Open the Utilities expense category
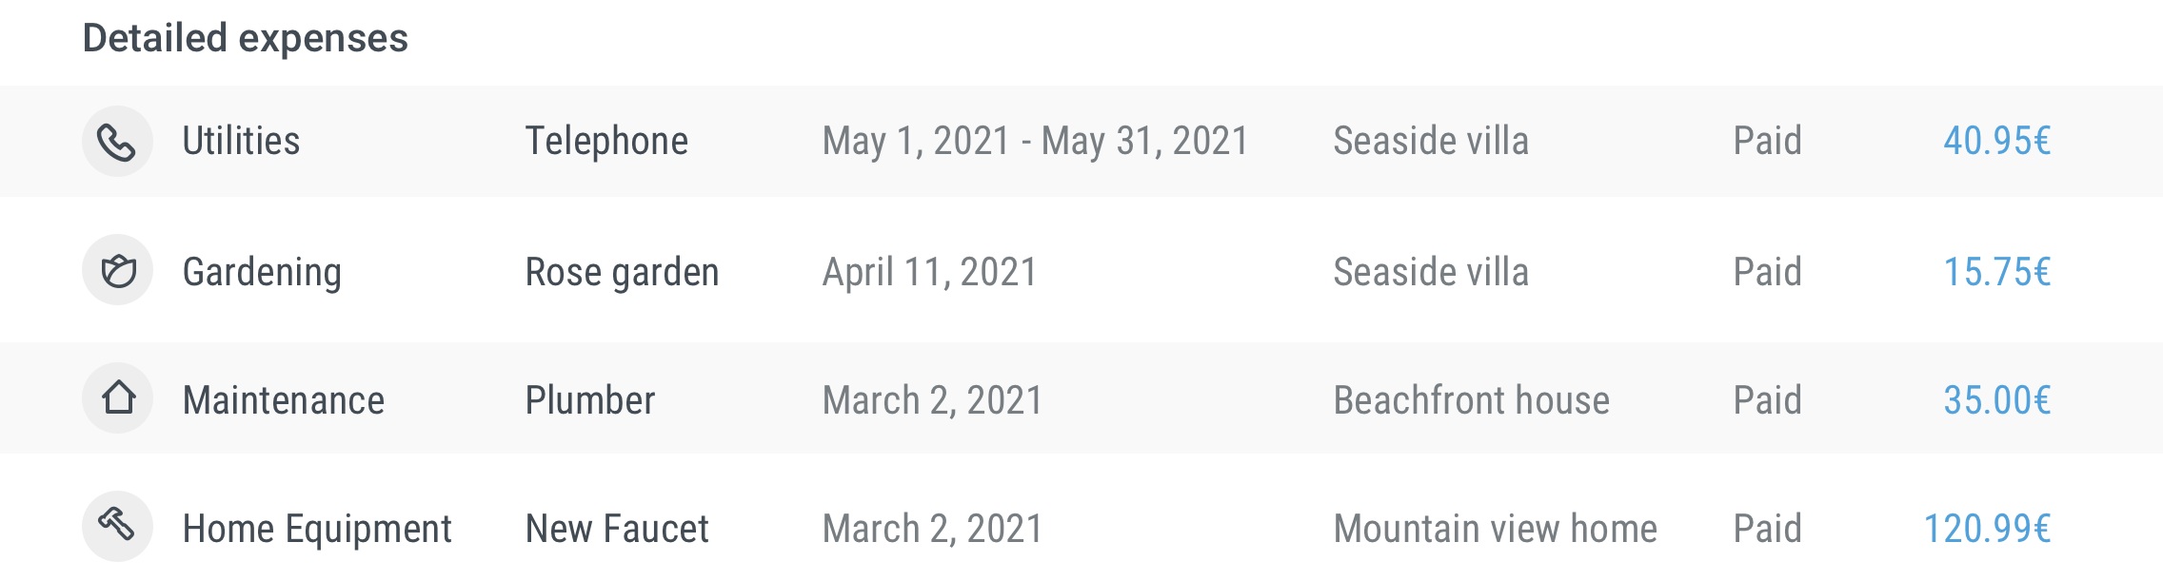Image resolution: width=2163 pixels, height=581 pixels. click(x=241, y=141)
